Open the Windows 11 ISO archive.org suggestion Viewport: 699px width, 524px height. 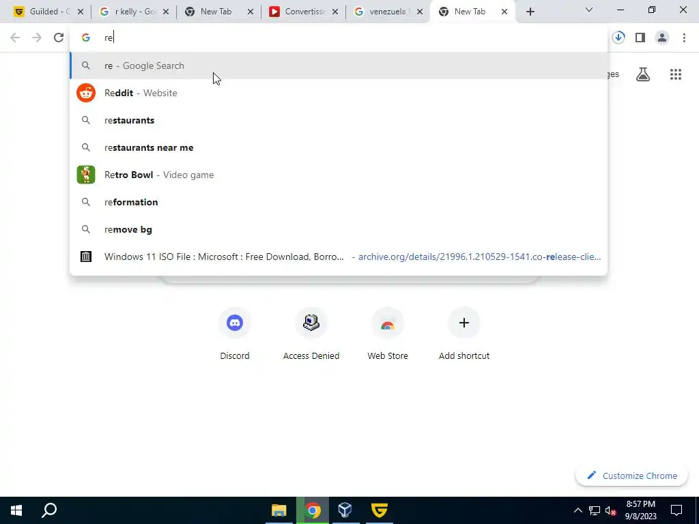[x=339, y=257]
